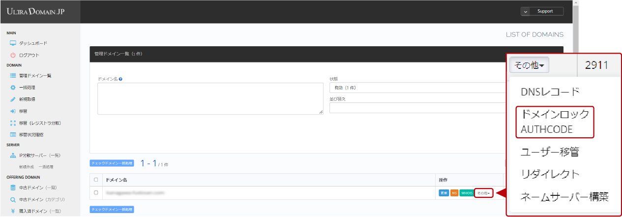Tick the select-all checkbox in table header
Image resolution: width=622 pixels, height=217 pixels.
point(96,180)
